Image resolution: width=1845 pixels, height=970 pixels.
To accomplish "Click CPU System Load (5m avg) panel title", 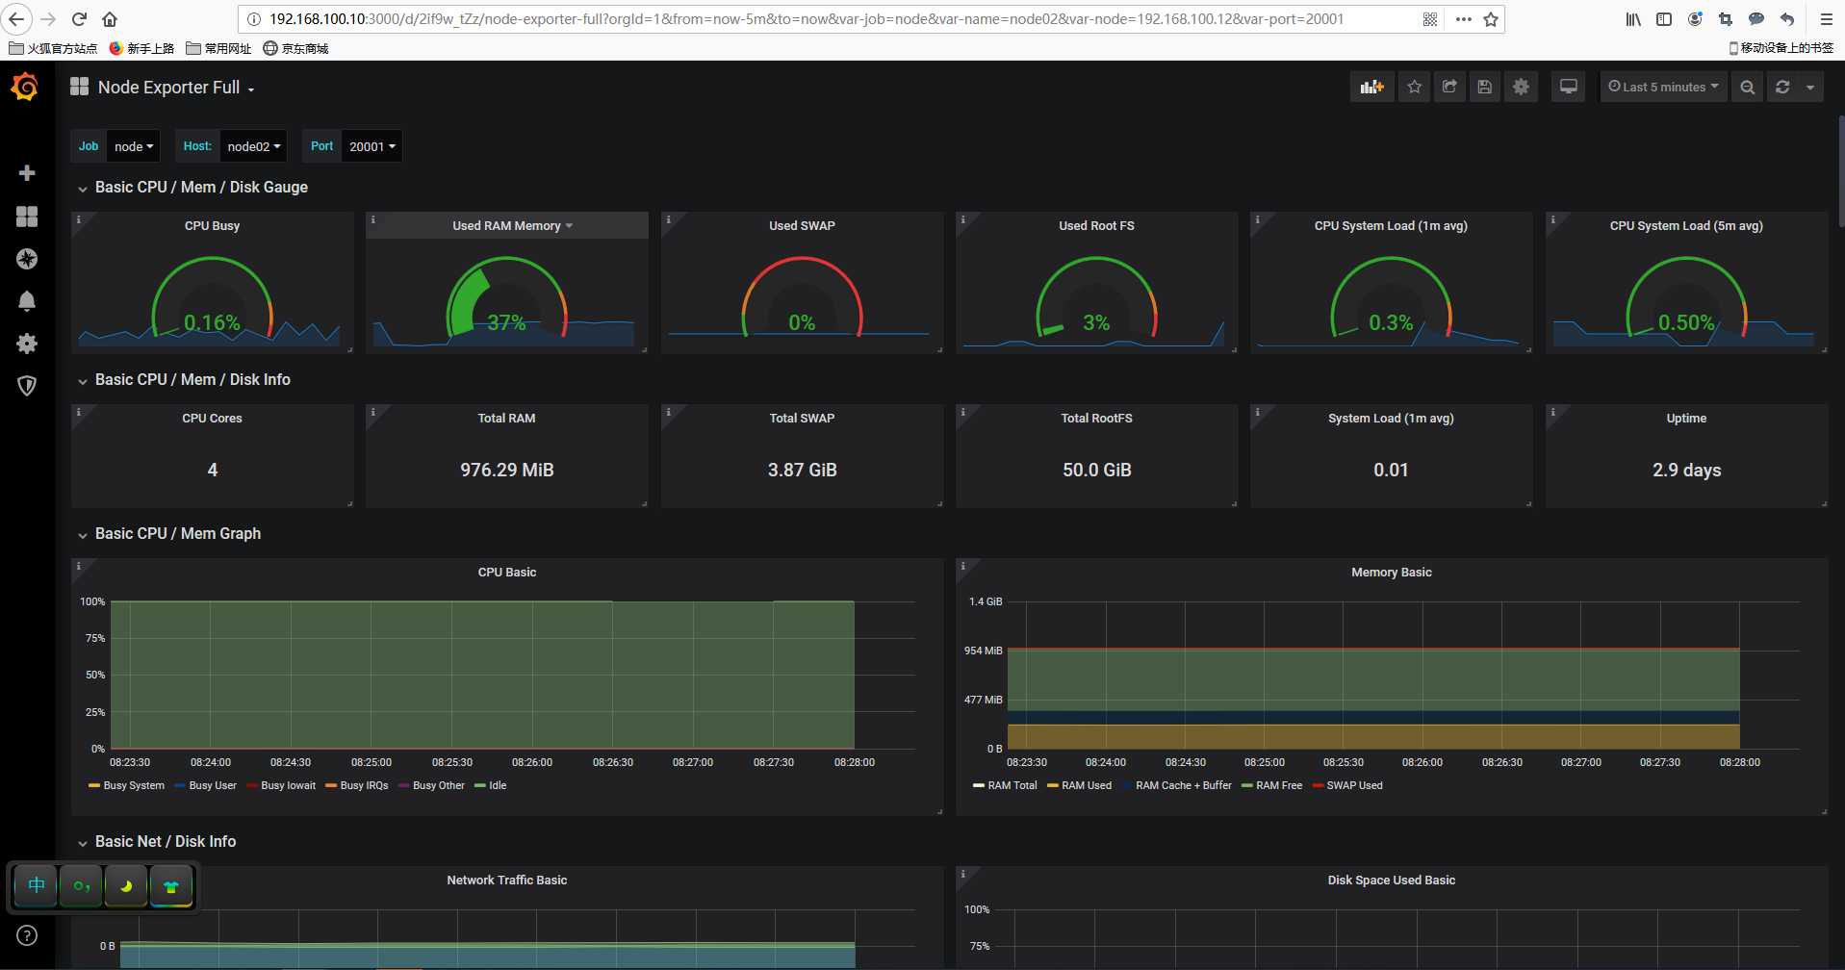I will pyautogui.click(x=1686, y=226).
